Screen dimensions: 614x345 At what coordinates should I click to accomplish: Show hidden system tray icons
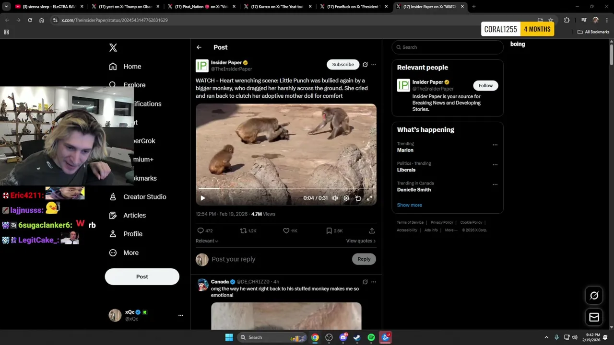pos(546,337)
